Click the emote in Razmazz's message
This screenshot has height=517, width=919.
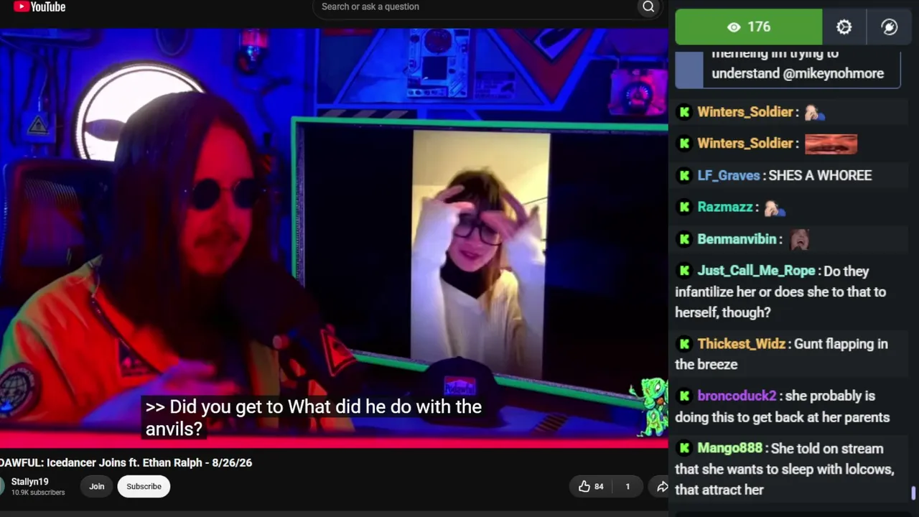pos(775,208)
